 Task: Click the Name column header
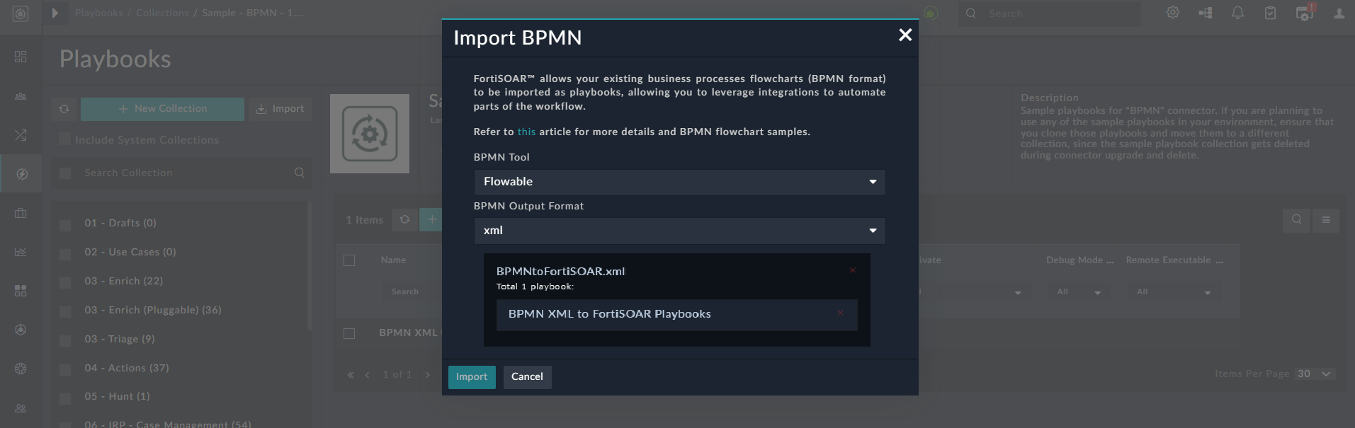pos(393,260)
